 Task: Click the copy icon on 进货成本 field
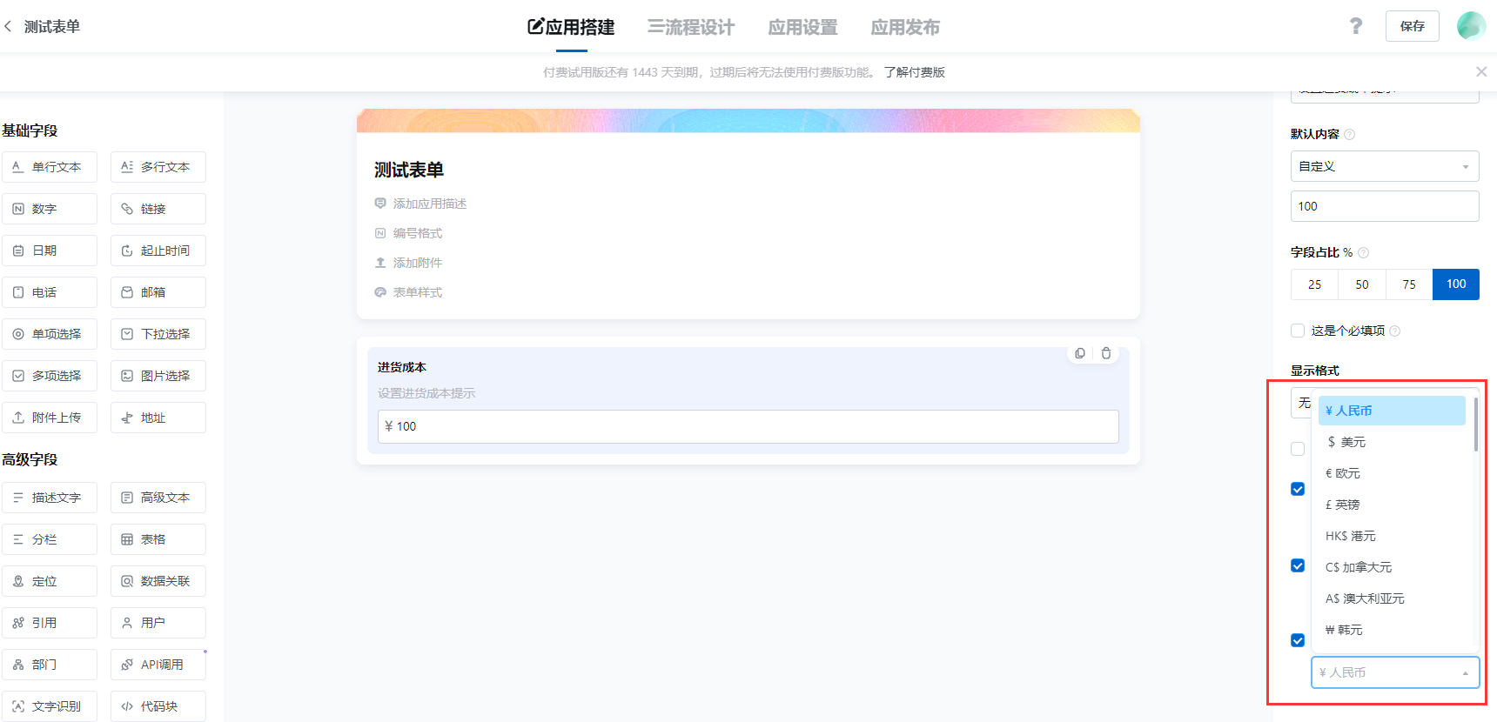coord(1080,353)
